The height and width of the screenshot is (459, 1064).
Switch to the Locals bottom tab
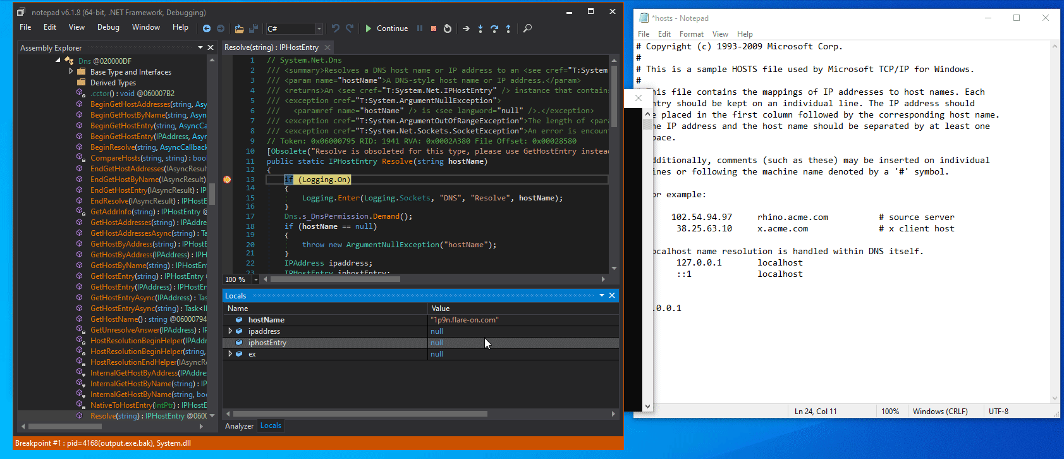coord(271,426)
